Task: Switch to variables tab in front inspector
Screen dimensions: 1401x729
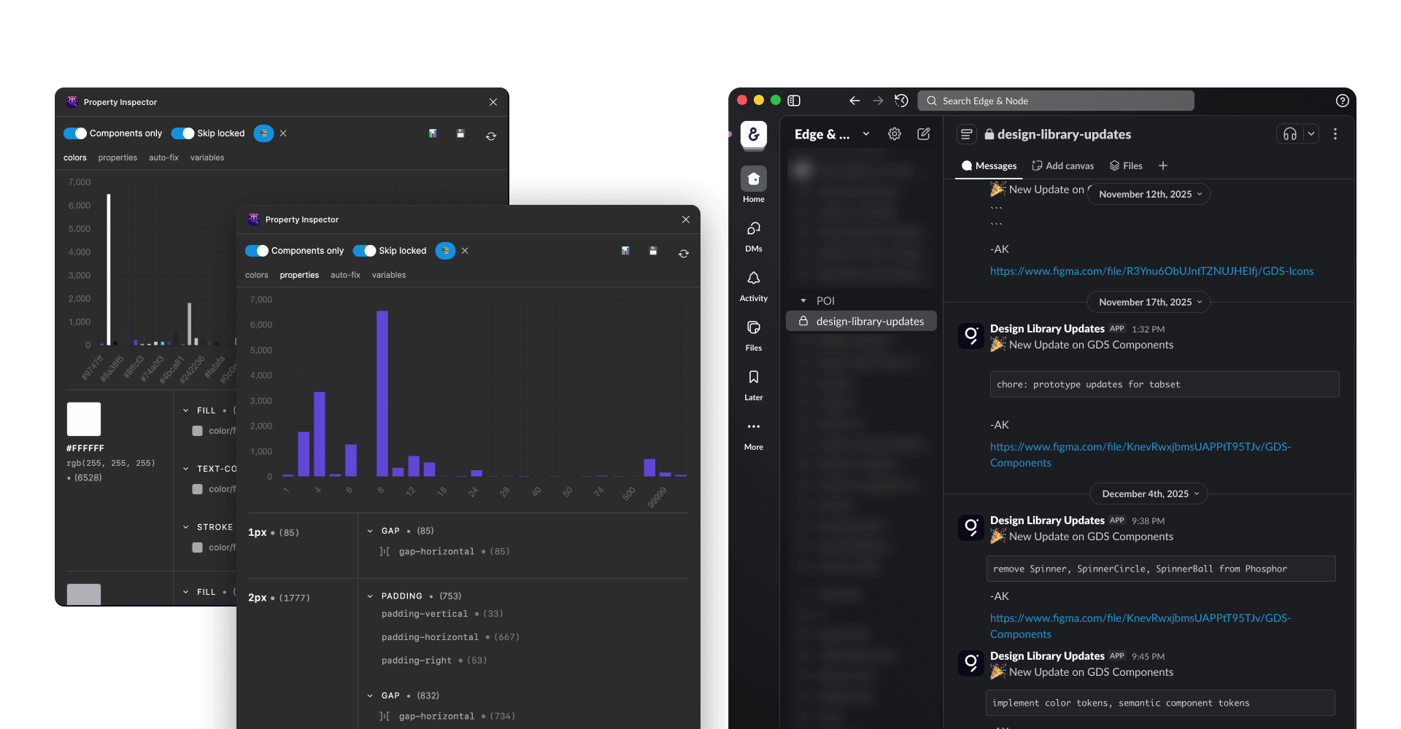Action: coord(389,275)
